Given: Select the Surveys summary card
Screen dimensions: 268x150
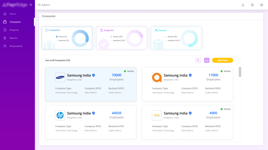Looking at the screenshot, I should (176, 38).
